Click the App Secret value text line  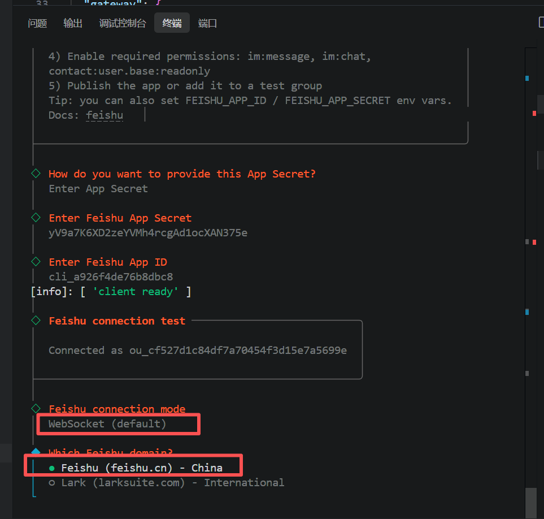pos(148,232)
